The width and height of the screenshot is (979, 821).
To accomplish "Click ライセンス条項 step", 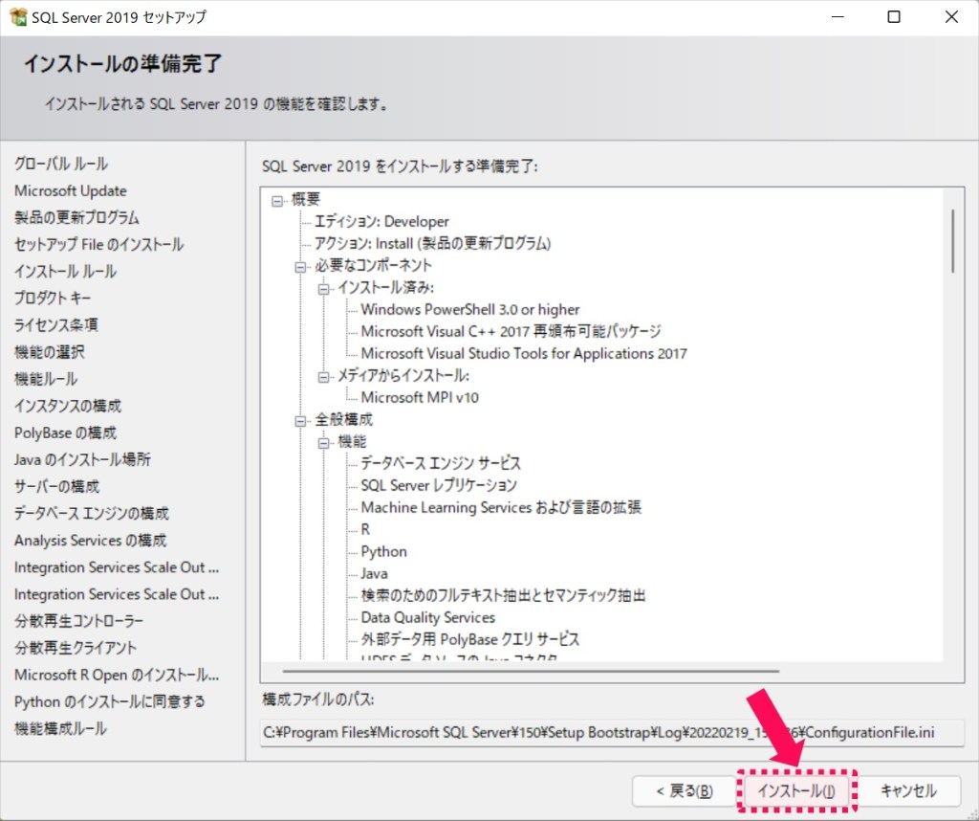I will (56, 325).
